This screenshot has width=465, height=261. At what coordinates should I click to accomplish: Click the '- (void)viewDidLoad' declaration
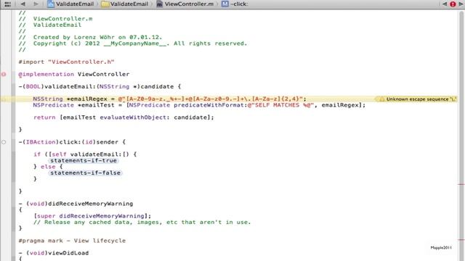point(54,253)
